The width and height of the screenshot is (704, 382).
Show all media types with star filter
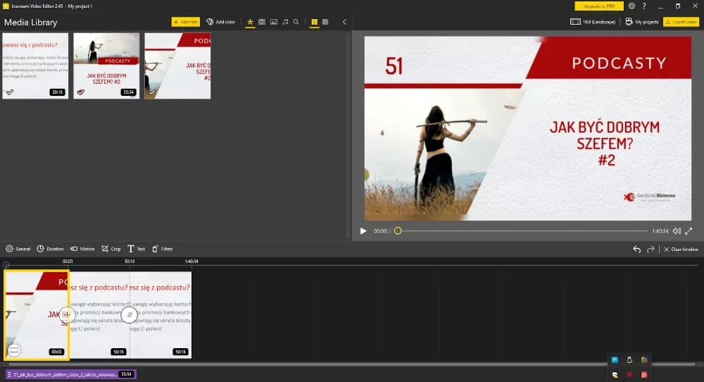[x=250, y=22]
